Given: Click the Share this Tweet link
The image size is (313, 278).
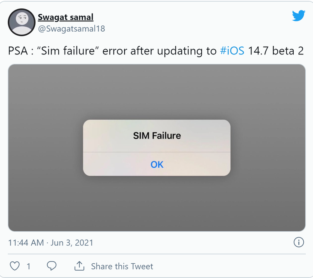Looking at the screenshot, I should (122, 266).
